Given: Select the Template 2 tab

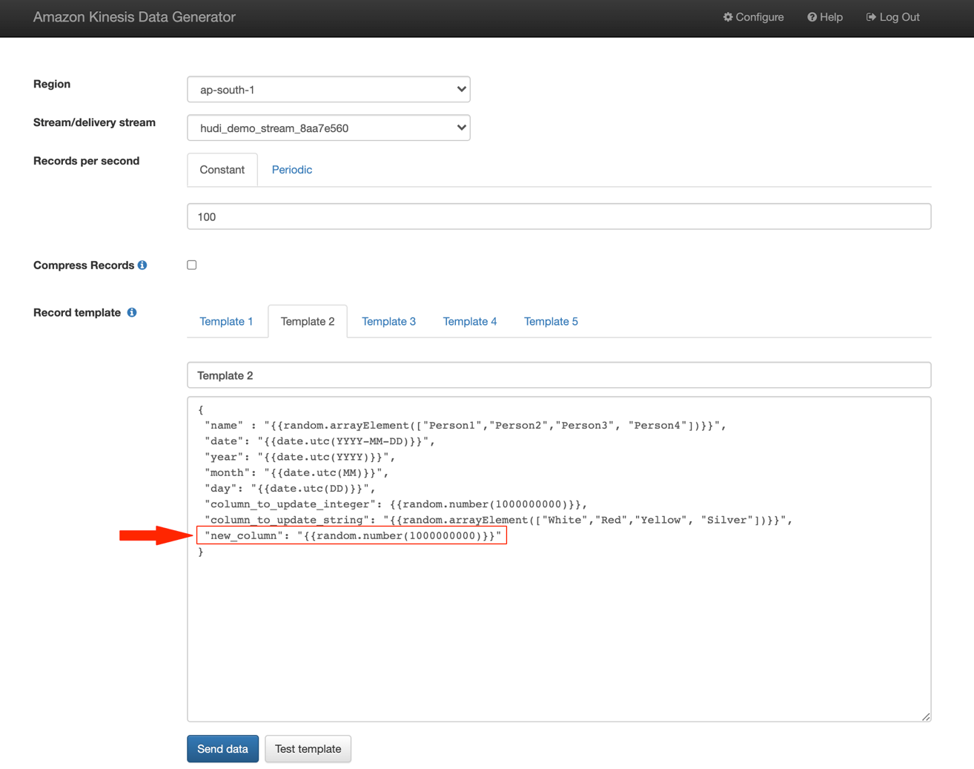Looking at the screenshot, I should (x=308, y=321).
